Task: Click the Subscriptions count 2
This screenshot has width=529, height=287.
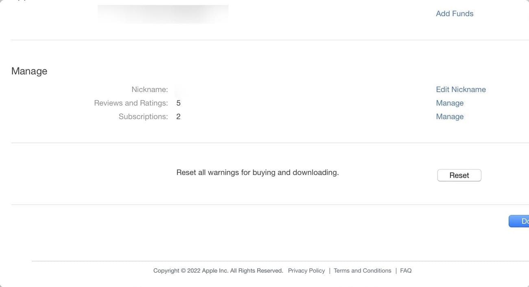Action: [178, 117]
